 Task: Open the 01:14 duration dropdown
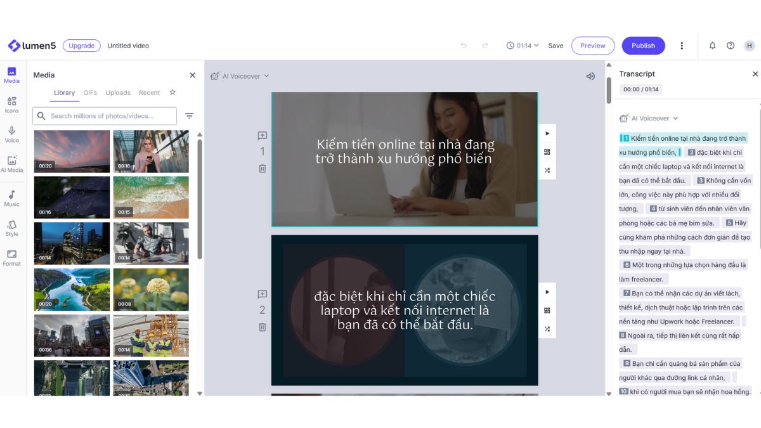pyautogui.click(x=523, y=46)
